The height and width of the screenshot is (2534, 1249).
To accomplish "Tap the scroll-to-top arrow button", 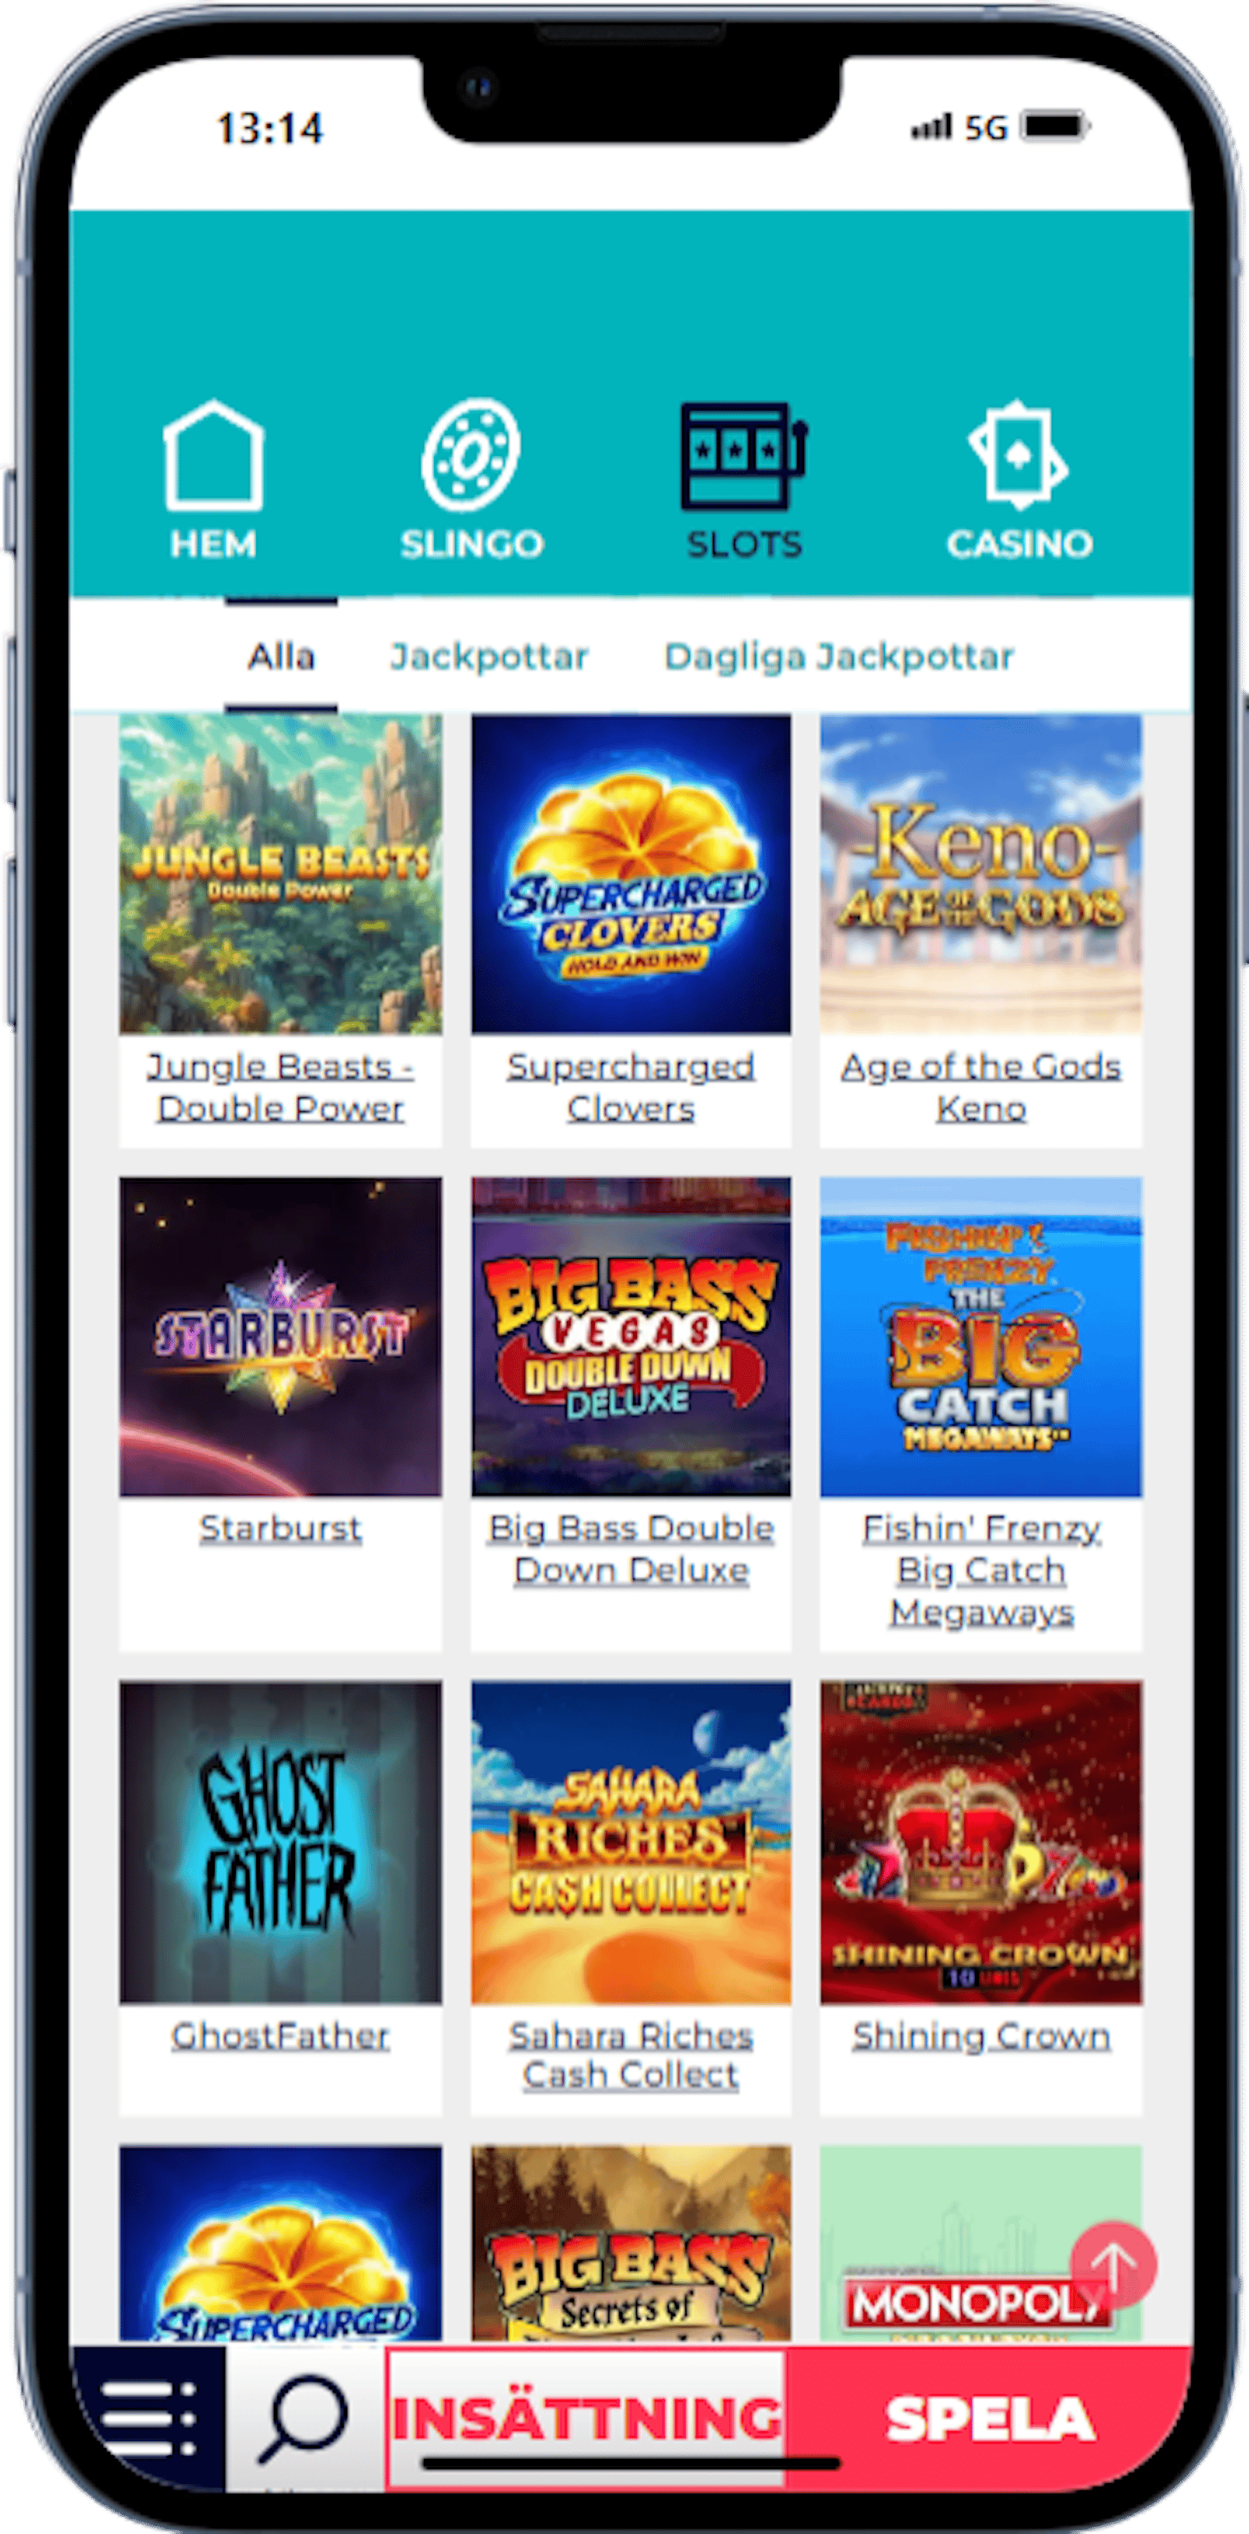I will tap(1113, 2265).
